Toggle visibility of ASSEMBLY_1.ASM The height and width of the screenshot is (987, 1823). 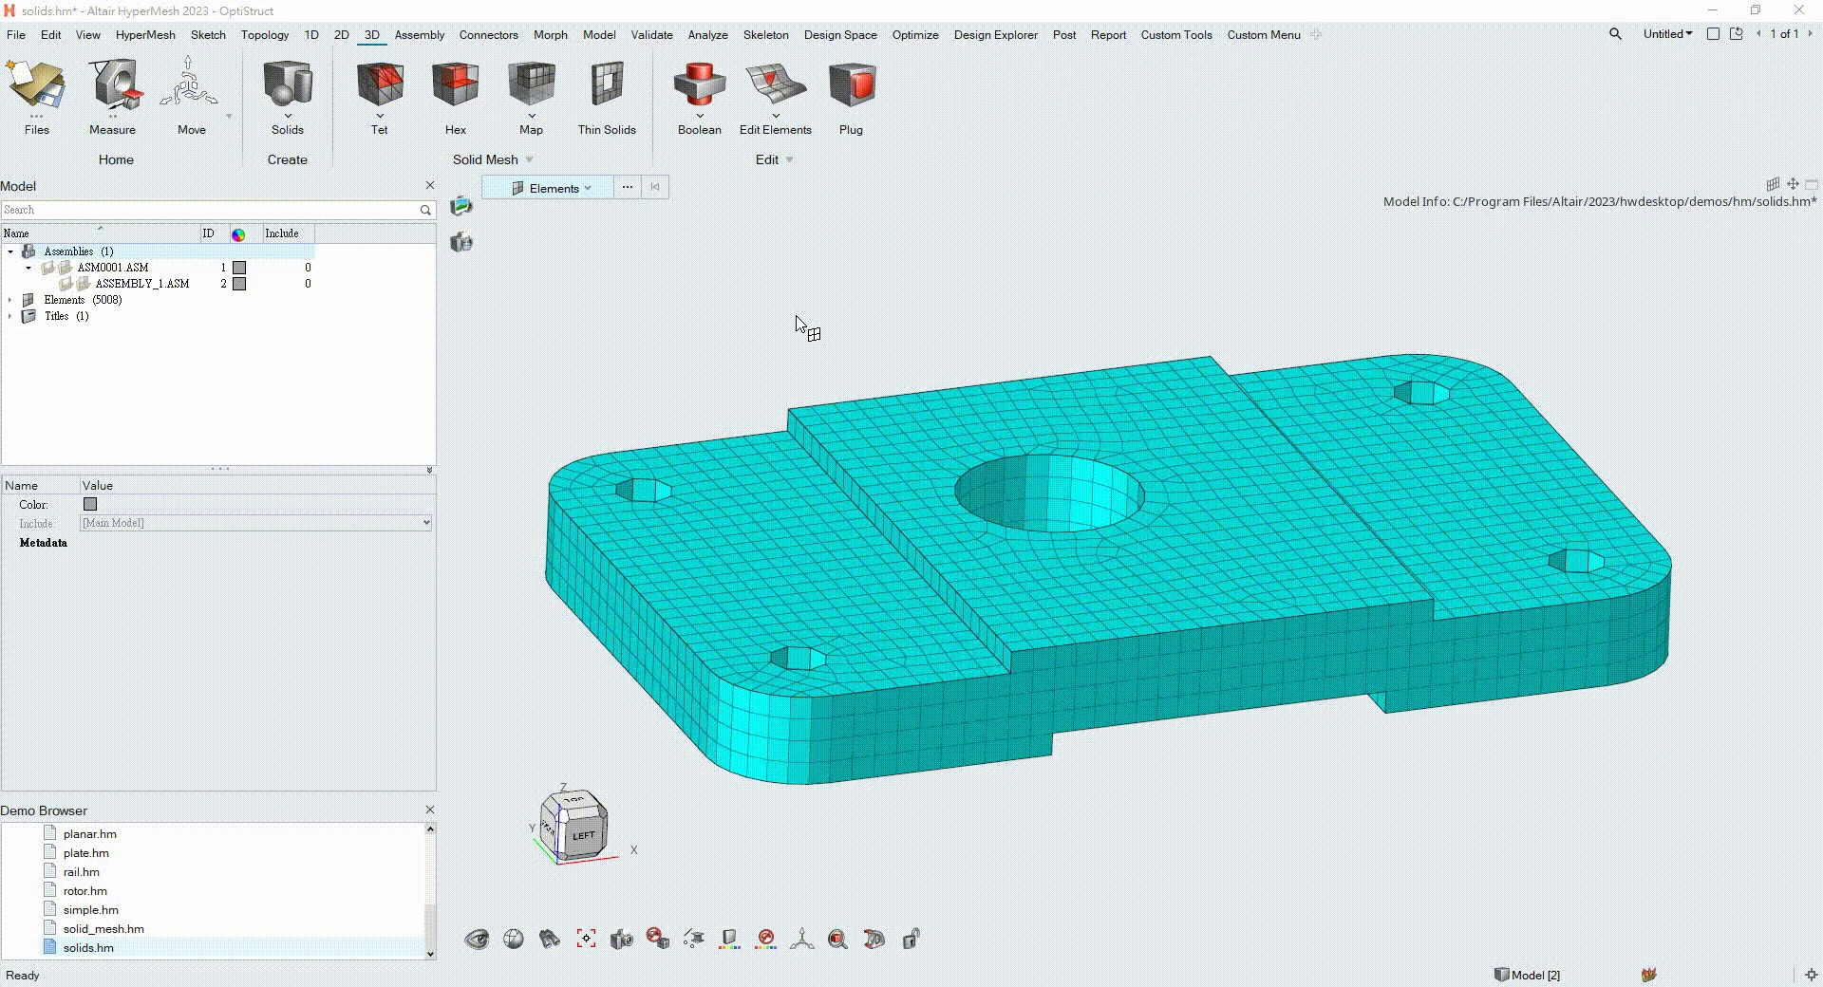click(66, 284)
